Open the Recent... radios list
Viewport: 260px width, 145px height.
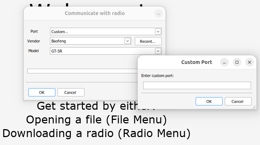coord(148,41)
